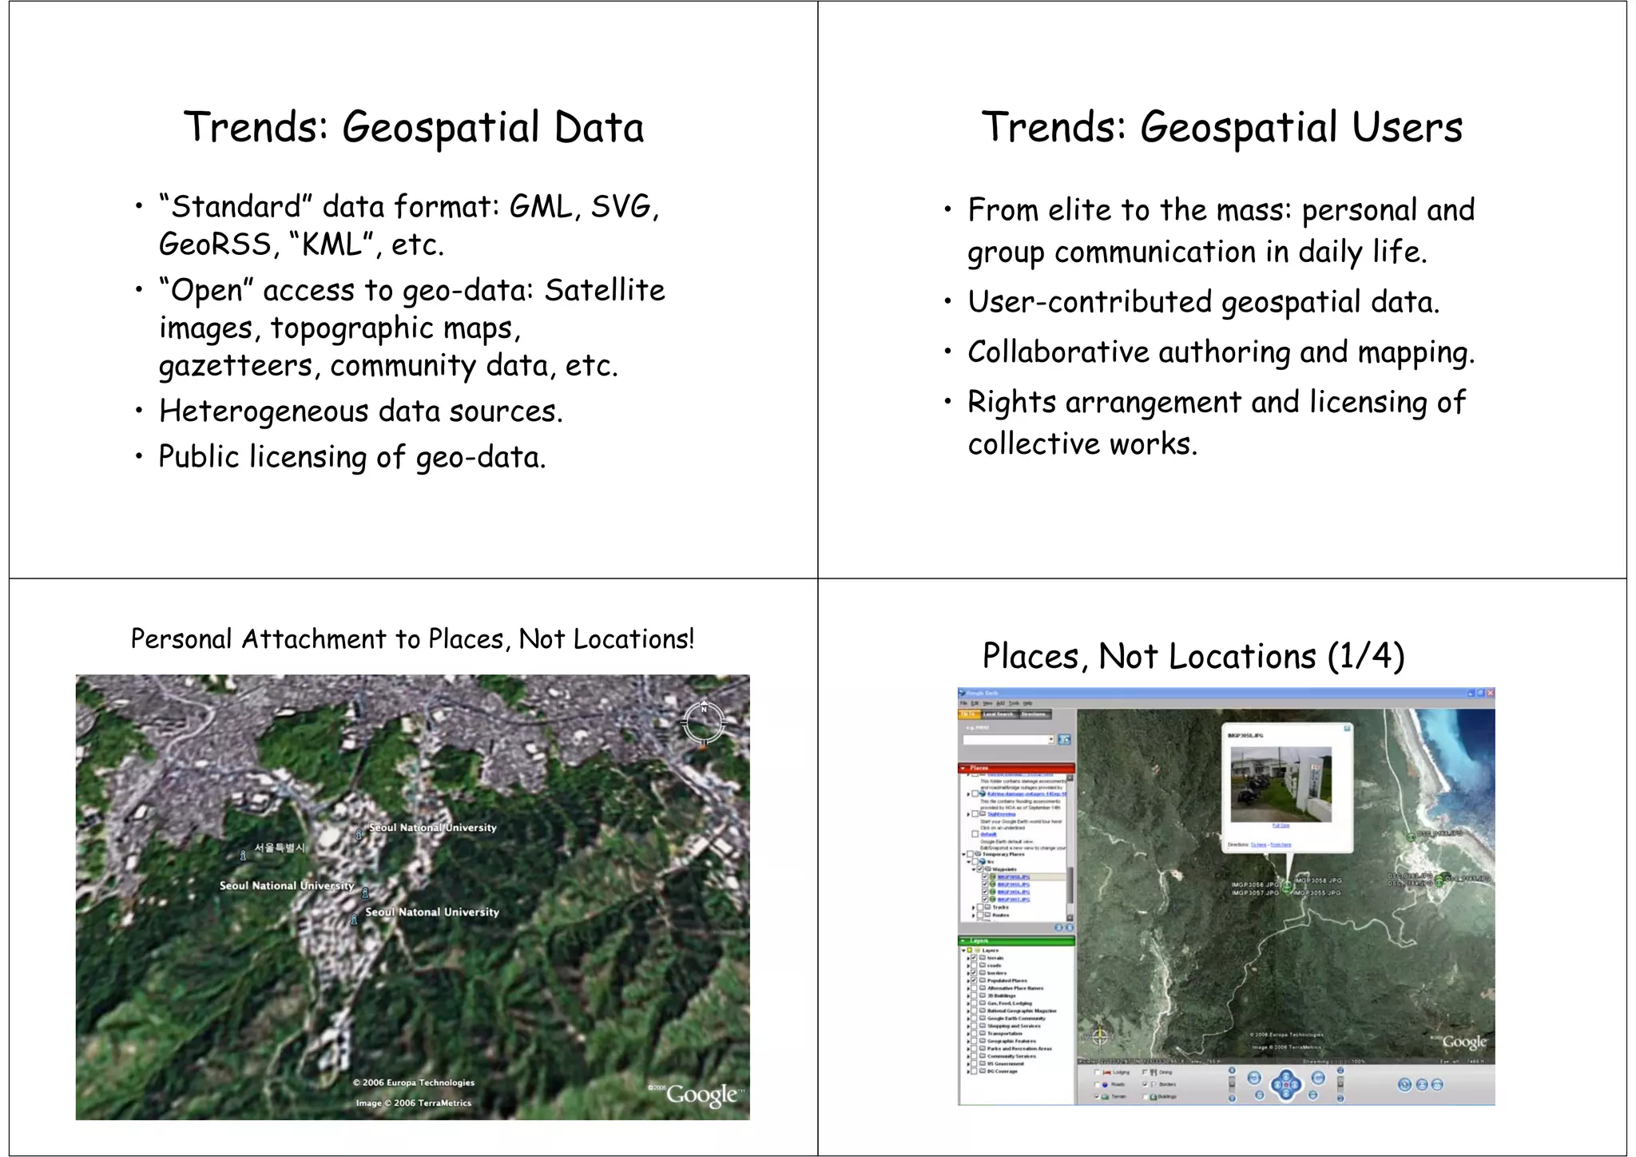The width and height of the screenshot is (1636, 1157).
Task: Close the IMGP3058.JPG photo balloon
Action: click(1347, 728)
